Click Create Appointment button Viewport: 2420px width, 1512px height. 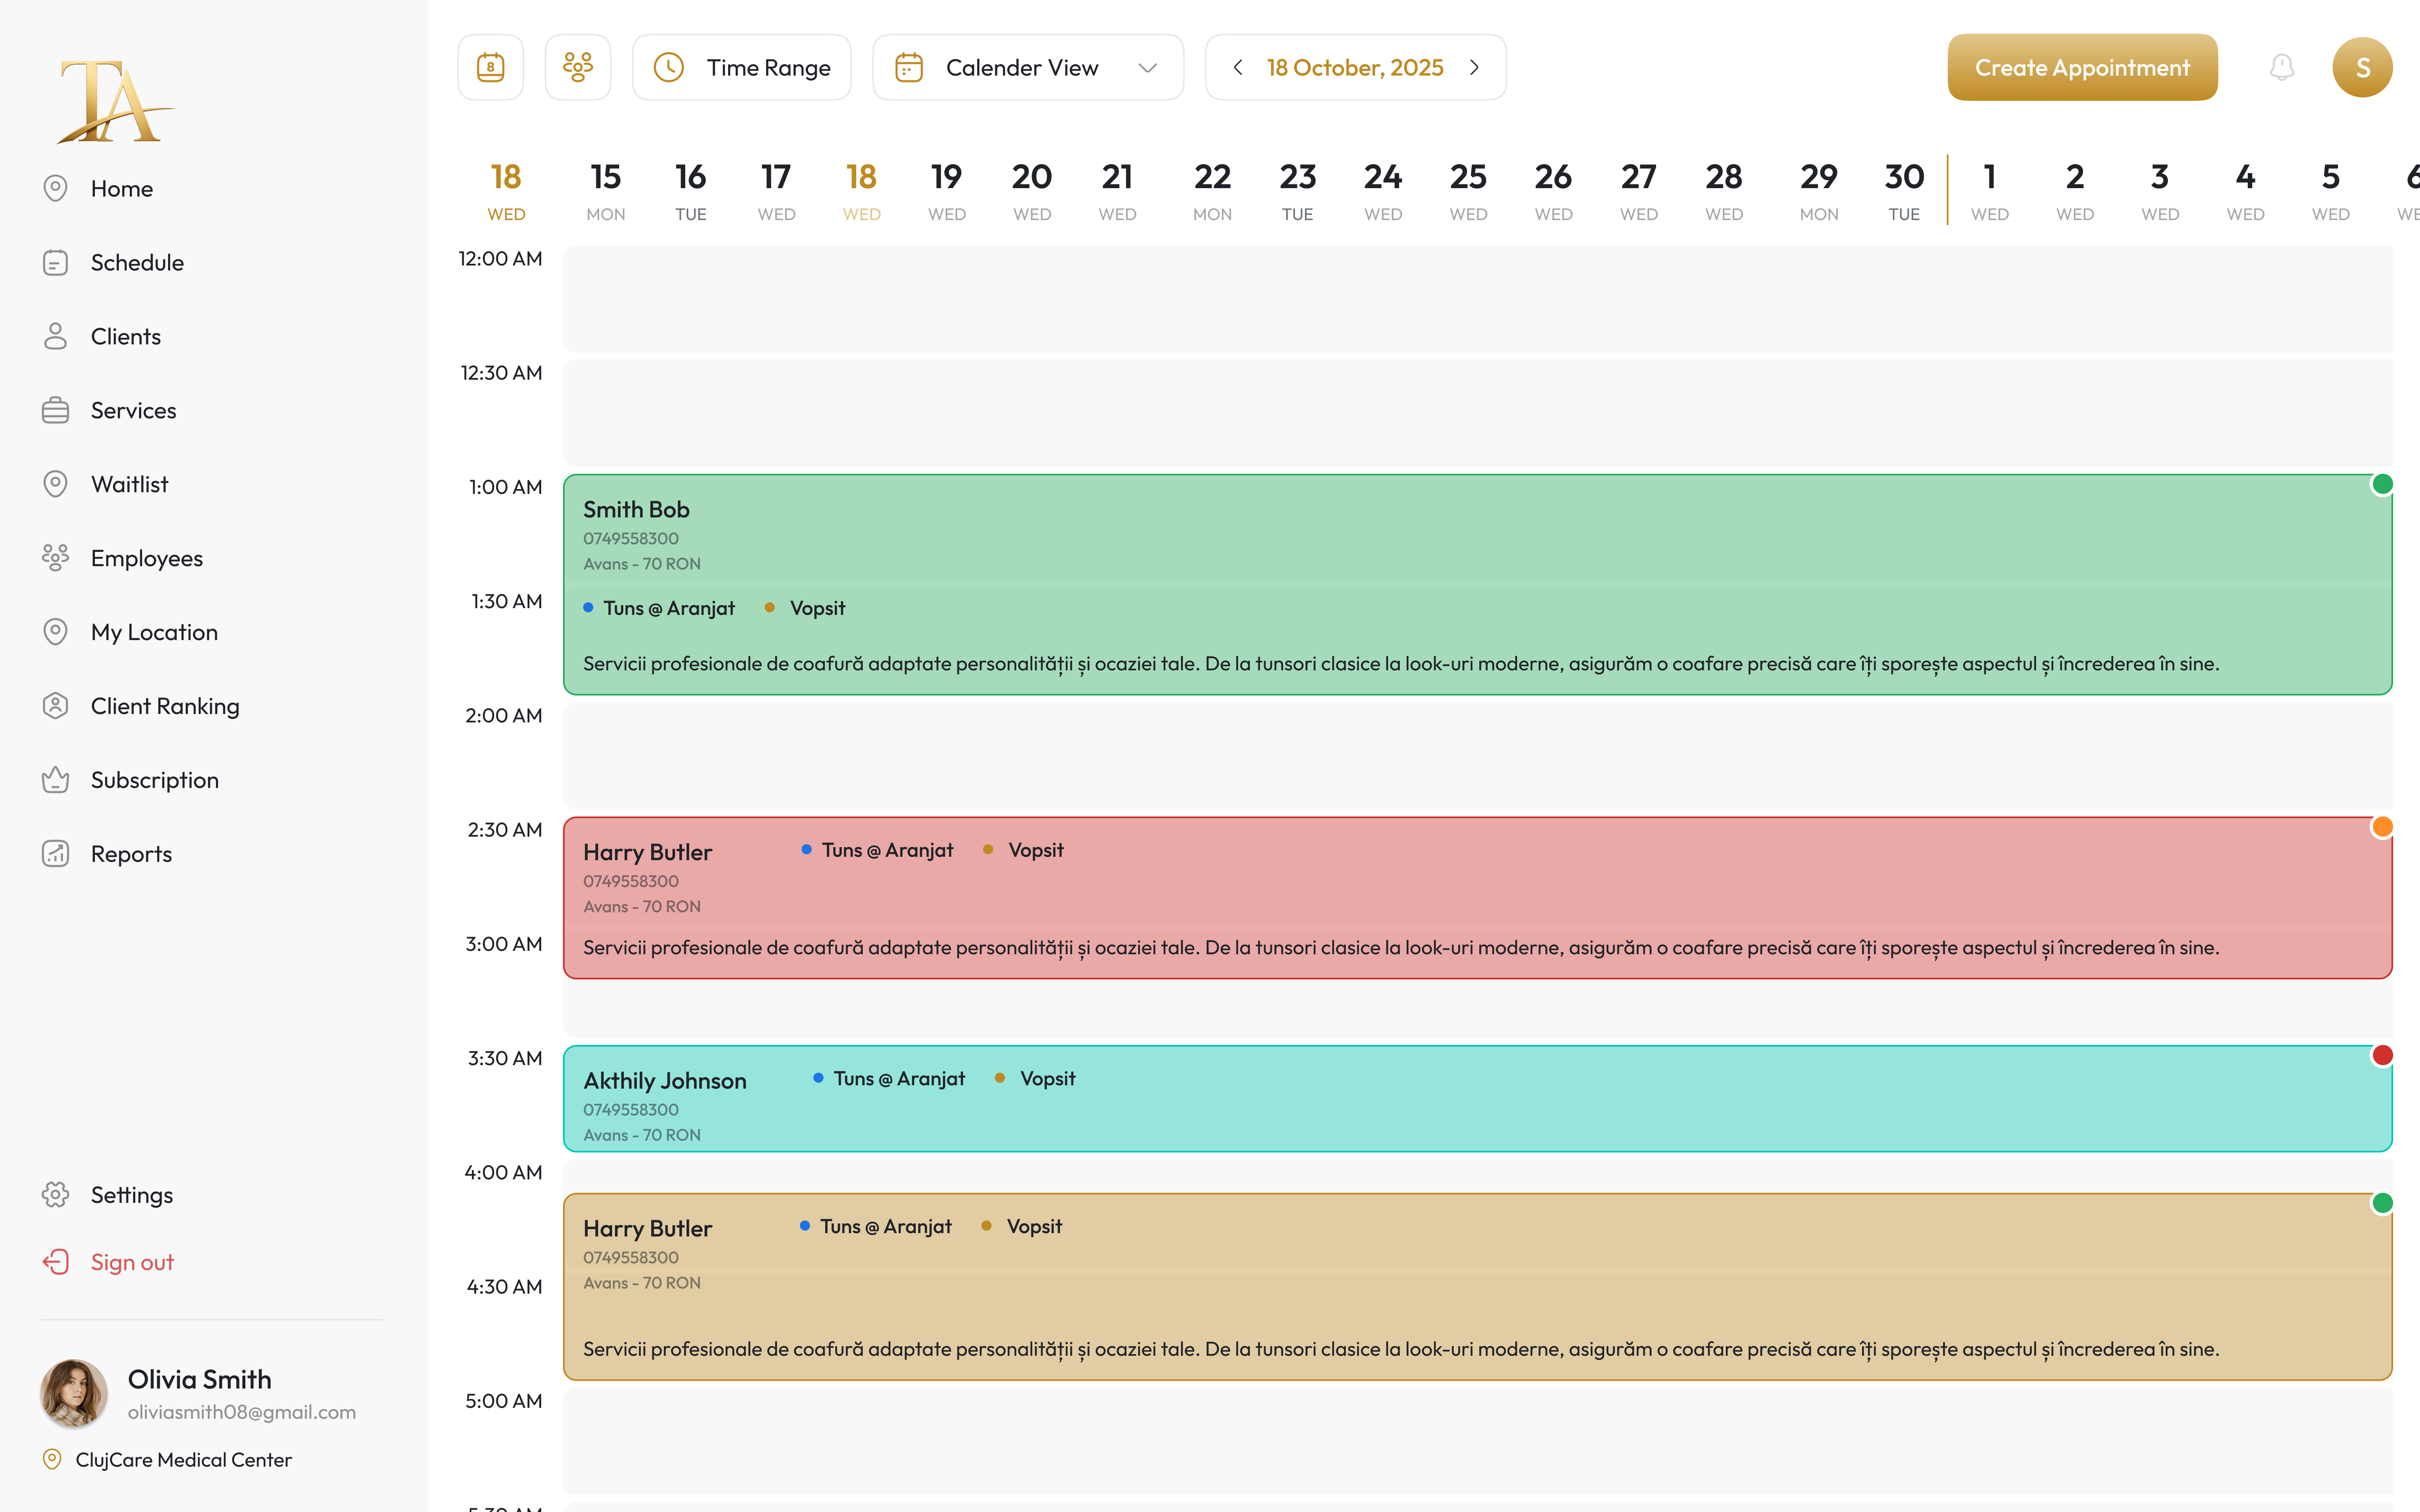coord(2082,67)
